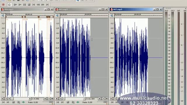The height and width of the screenshot is (105, 187).
Task: Click right scroll arrow in 004.mp3 window
Action: 30,99
